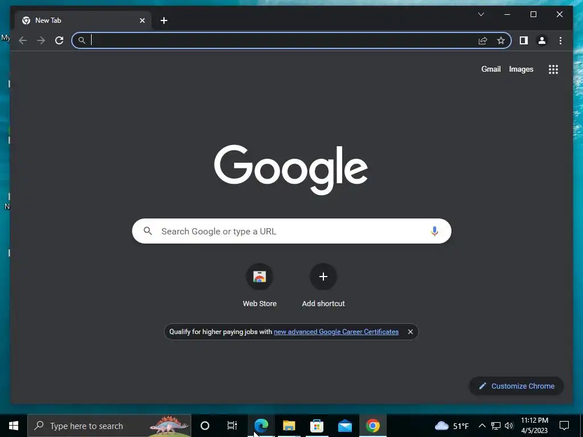This screenshot has height=437, width=583.
Task: Open the Chrome side panel
Action: tap(524, 40)
